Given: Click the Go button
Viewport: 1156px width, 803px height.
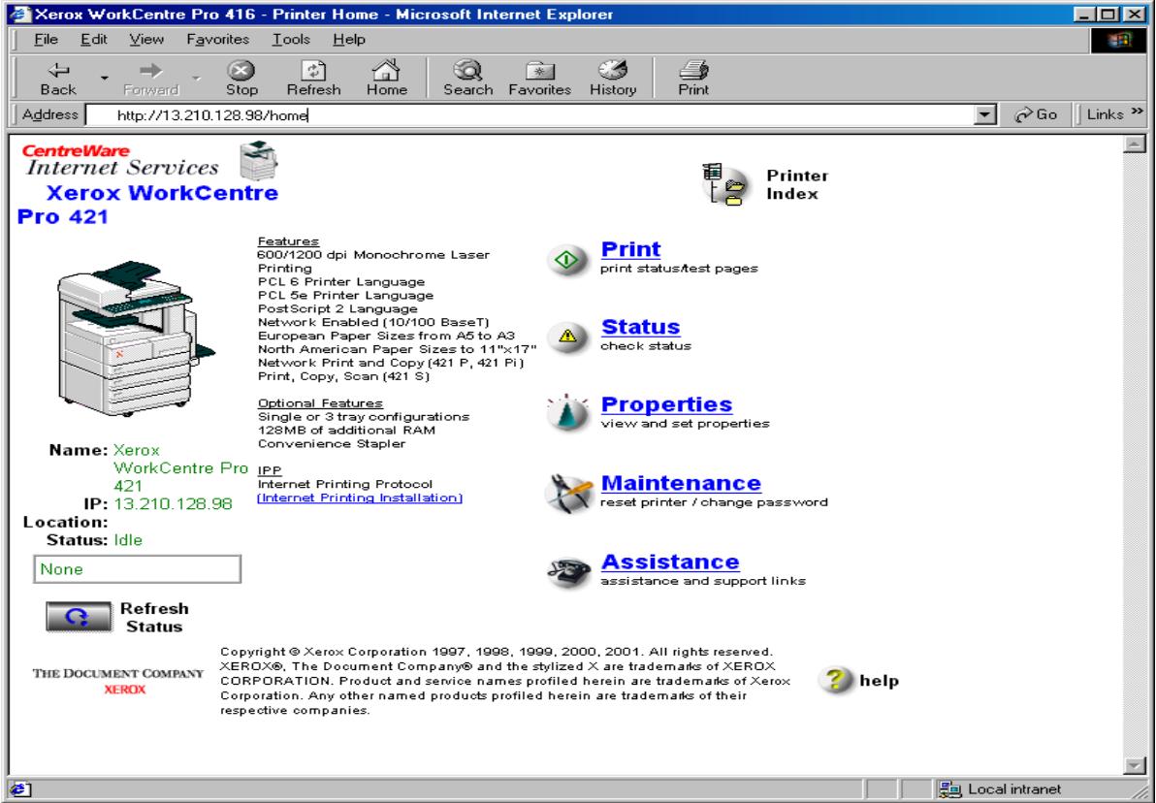Looking at the screenshot, I should coord(1036,114).
